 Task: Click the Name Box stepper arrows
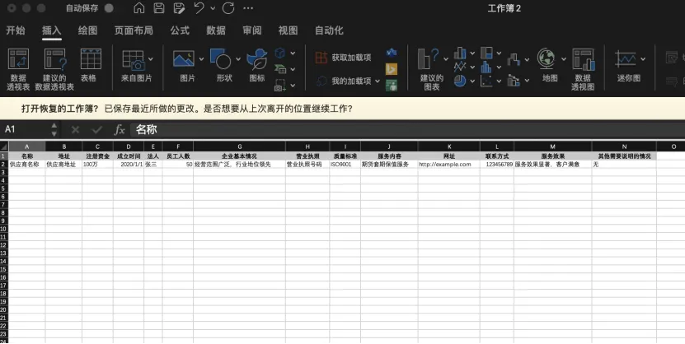pos(54,129)
